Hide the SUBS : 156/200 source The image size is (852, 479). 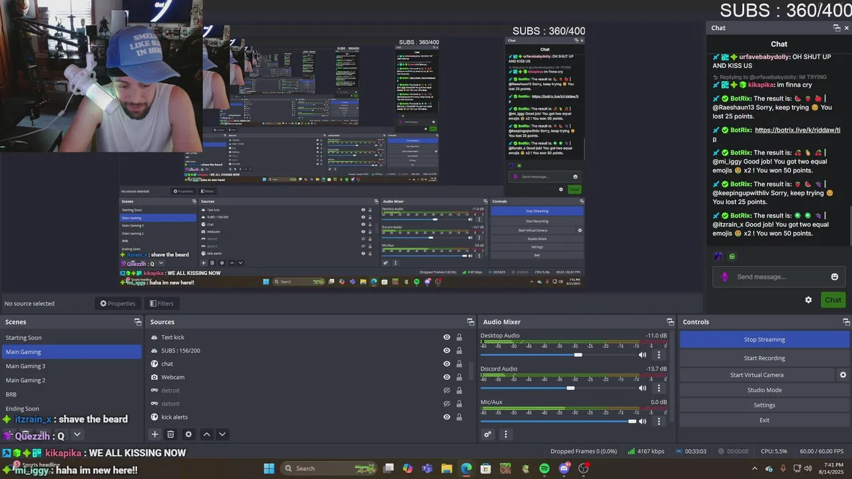pyautogui.click(x=447, y=351)
